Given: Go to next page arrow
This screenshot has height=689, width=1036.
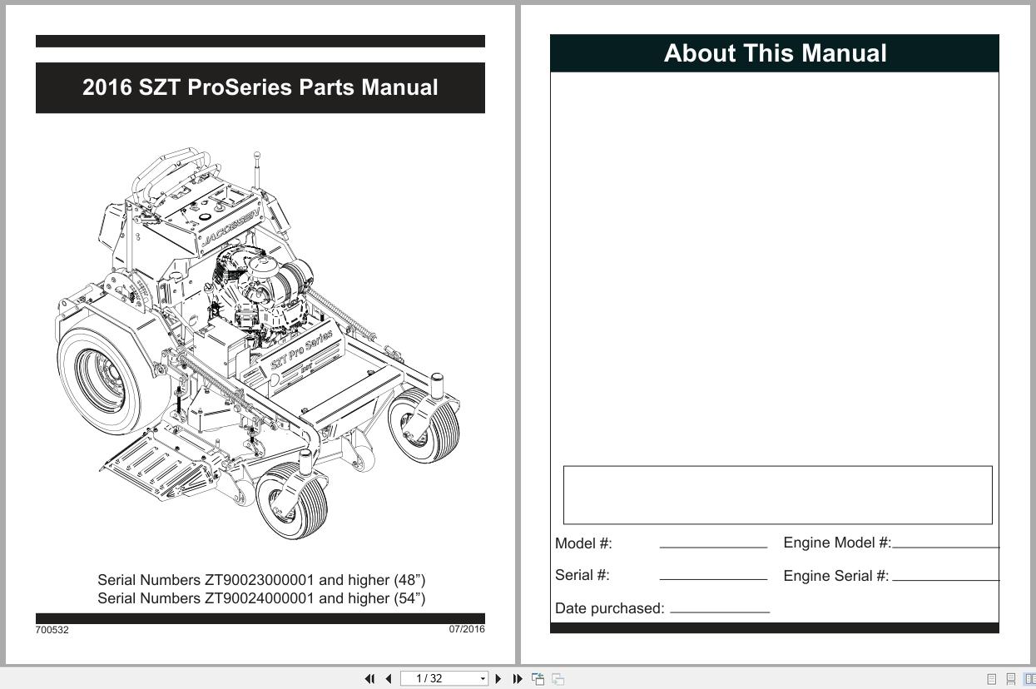Looking at the screenshot, I should pyautogui.click(x=498, y=679).
